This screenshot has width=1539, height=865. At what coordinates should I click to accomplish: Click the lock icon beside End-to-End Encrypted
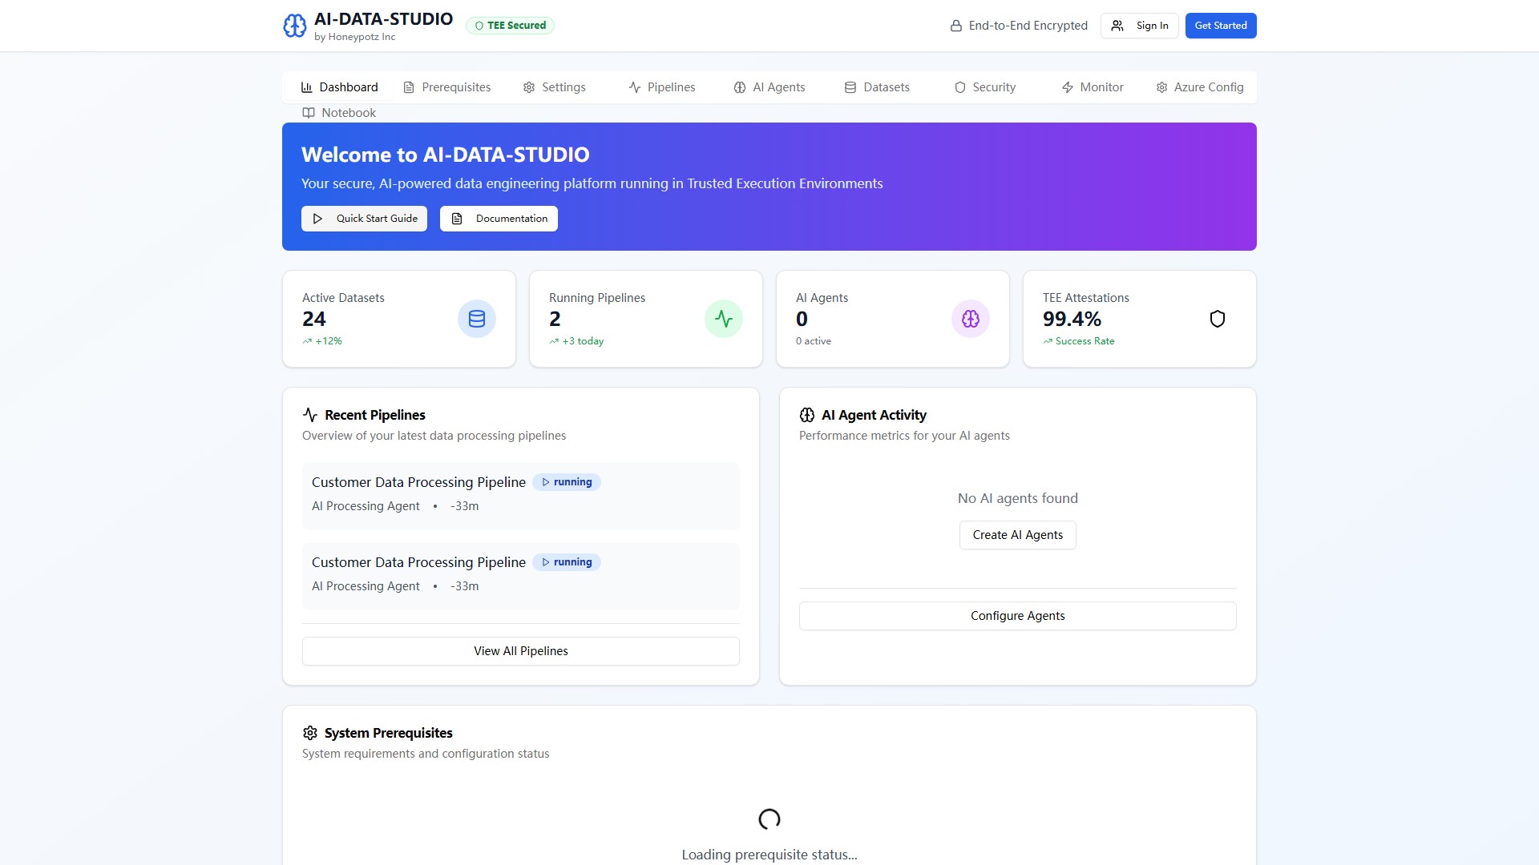[x=956, y=26]
